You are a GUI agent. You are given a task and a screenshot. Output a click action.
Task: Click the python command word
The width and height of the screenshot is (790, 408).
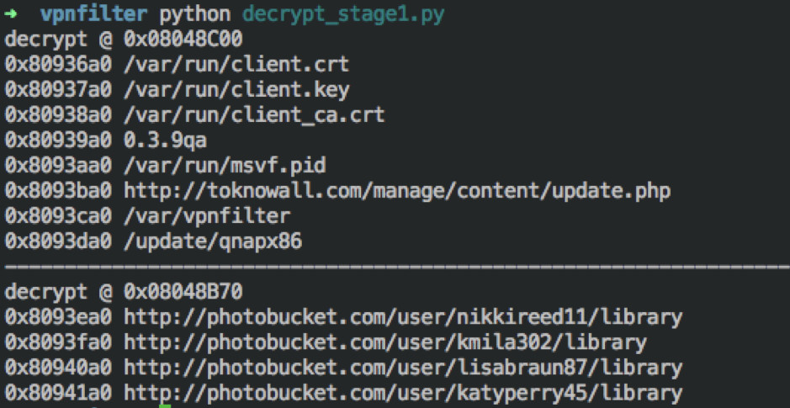pos(195,16)
